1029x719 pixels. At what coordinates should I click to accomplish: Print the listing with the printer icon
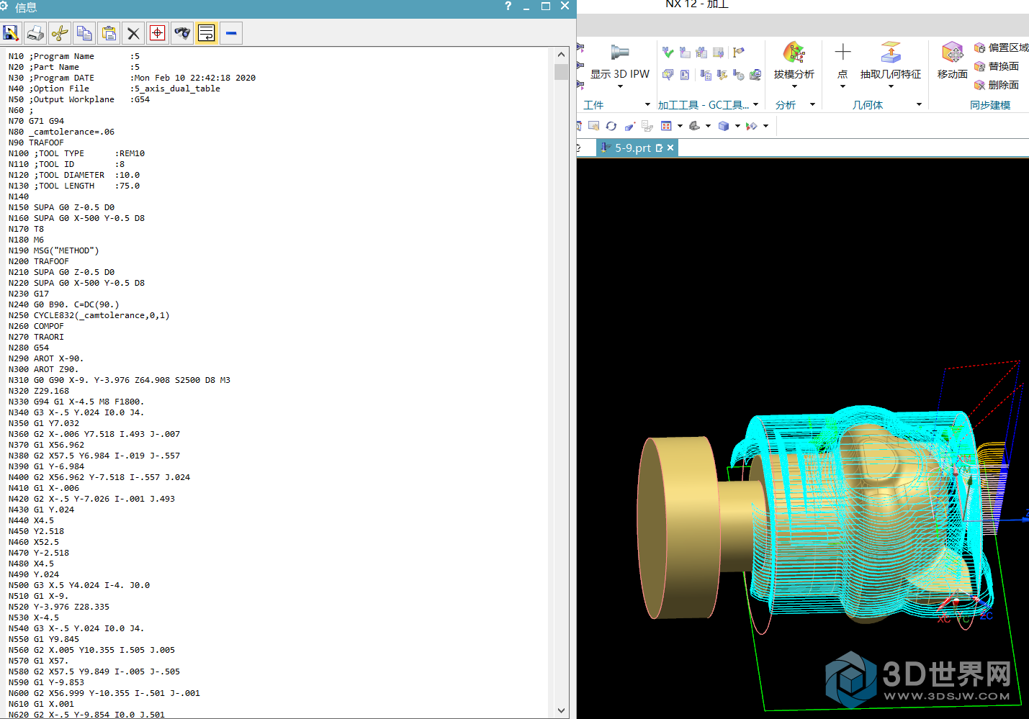tap(35, 33)
